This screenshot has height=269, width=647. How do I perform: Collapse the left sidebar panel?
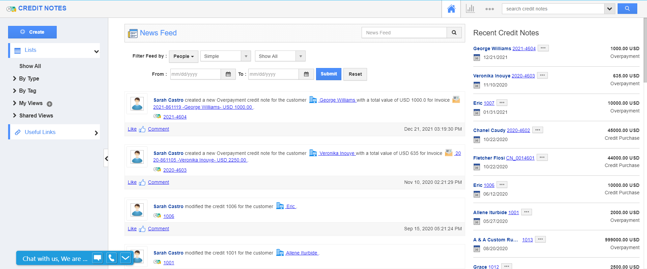coord(106,158)
